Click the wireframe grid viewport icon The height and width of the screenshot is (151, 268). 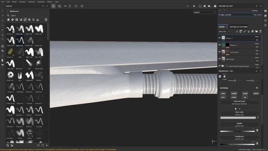53,6
